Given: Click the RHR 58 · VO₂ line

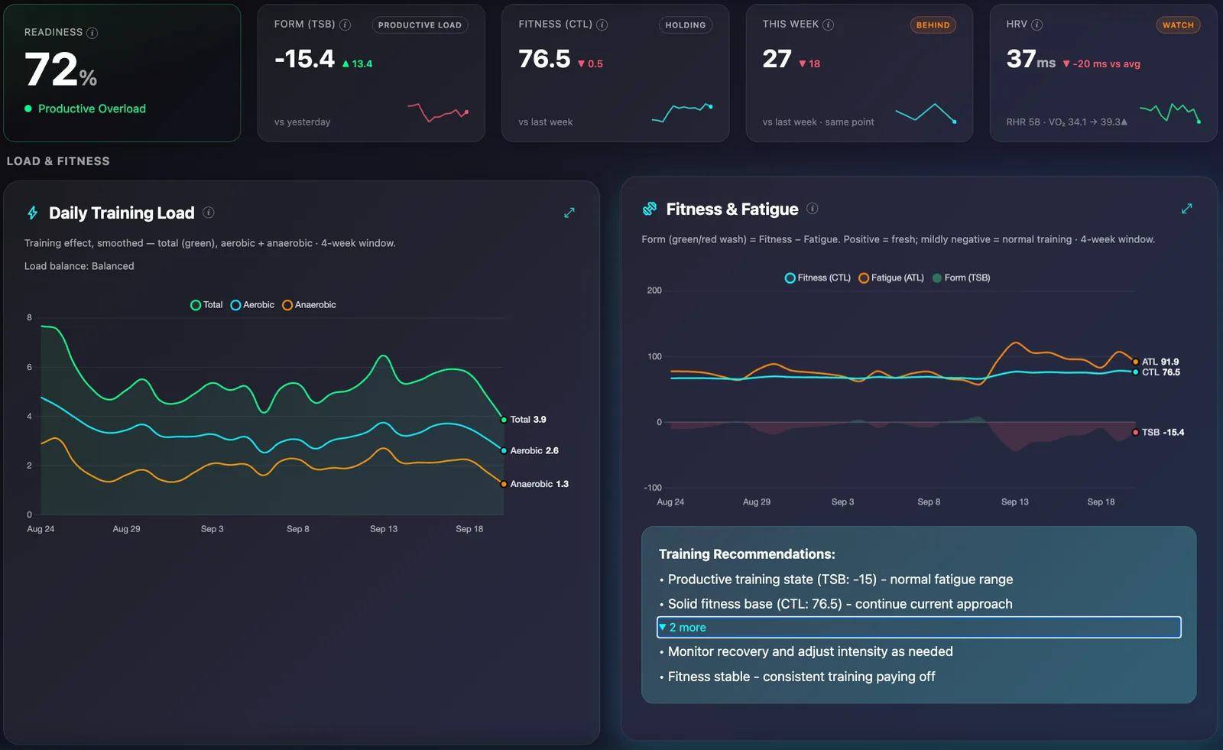Looking at the screenshot, I should click(1066, 122).
